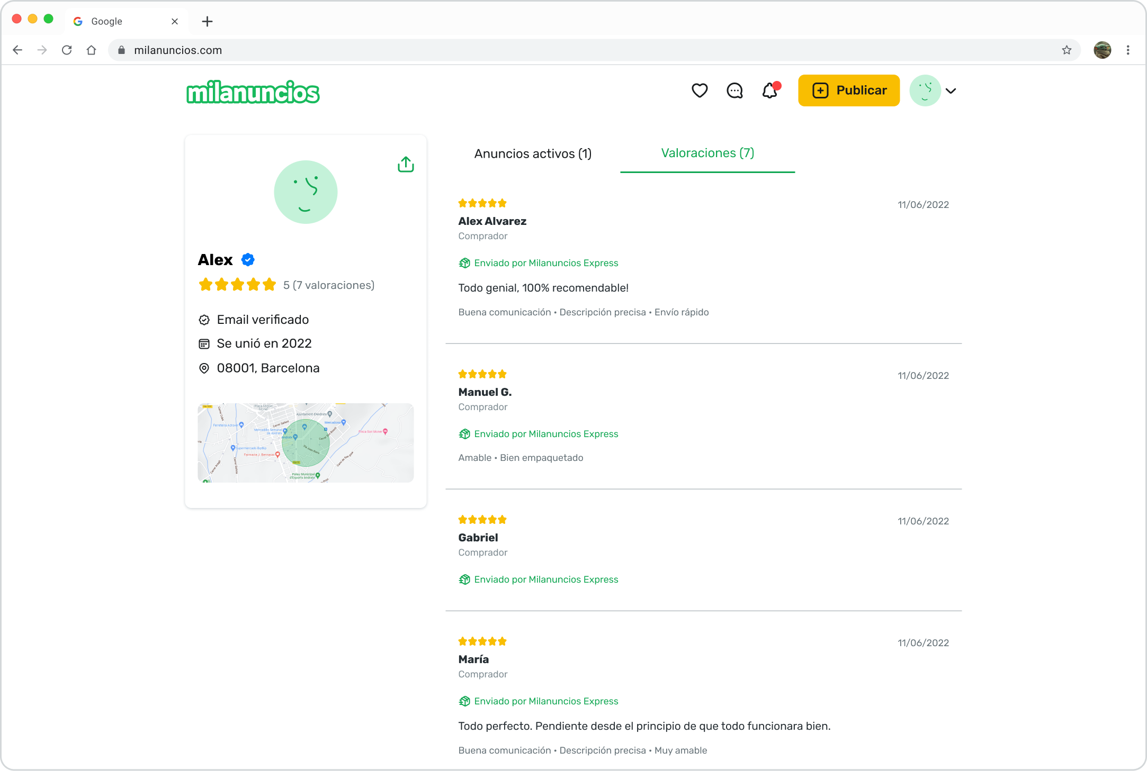This screenshot has width=1147, height=771.
Task: Open reviewer Manuel G.'s name
Action: tap(485, 392)
